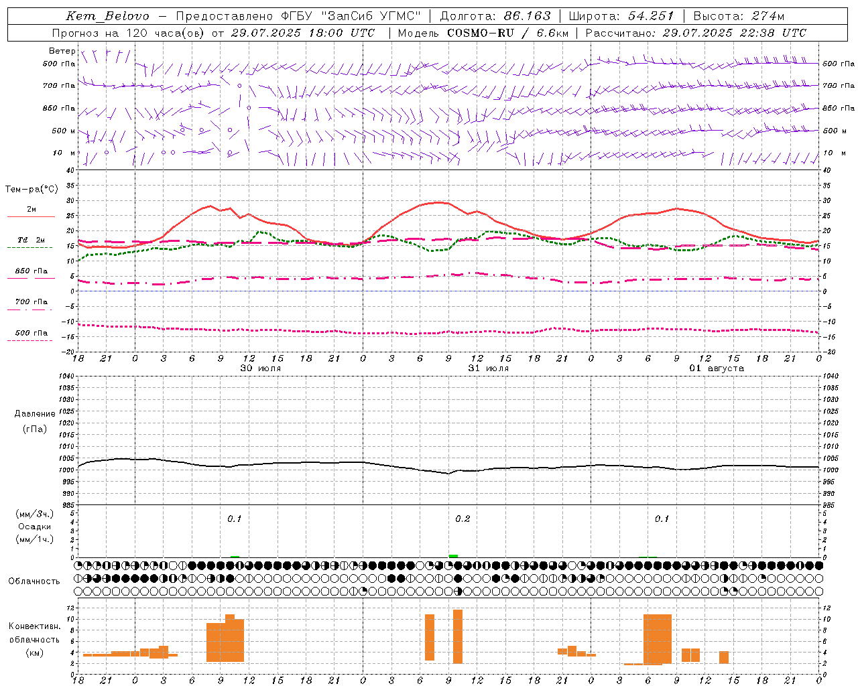Click the dashed line sample under 'Td 2м' legend
This screenshot has height=686, width=858.
(29, 248)
